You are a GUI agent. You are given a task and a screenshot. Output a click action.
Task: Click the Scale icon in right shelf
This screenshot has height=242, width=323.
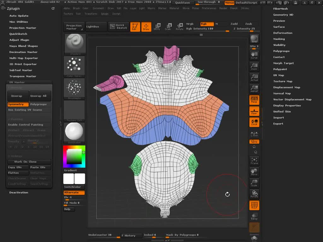point(254,183)
